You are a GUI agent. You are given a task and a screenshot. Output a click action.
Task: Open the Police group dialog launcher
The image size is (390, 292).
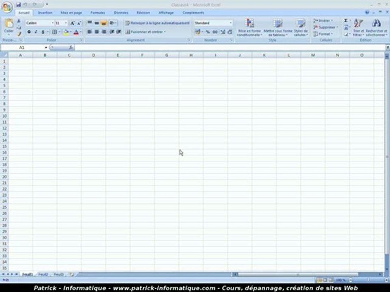coord(81,40)
